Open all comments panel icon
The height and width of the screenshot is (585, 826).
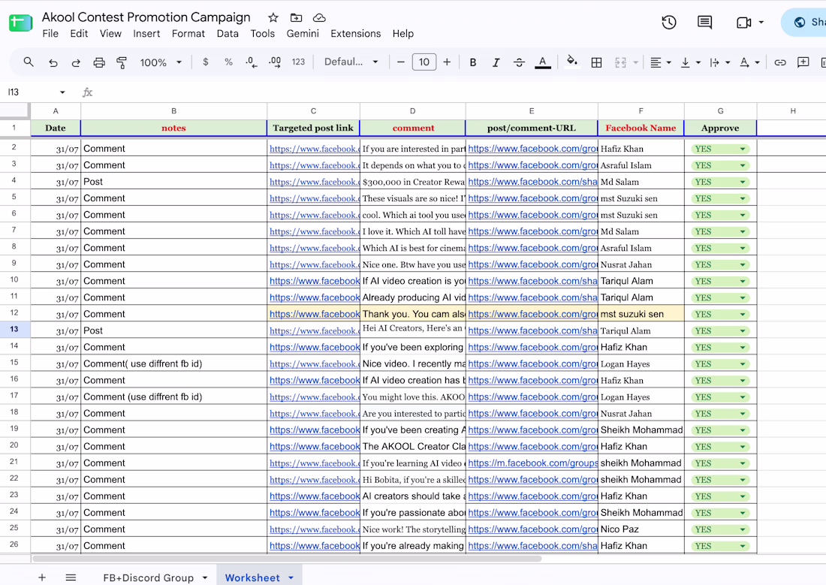coord(704,22)
